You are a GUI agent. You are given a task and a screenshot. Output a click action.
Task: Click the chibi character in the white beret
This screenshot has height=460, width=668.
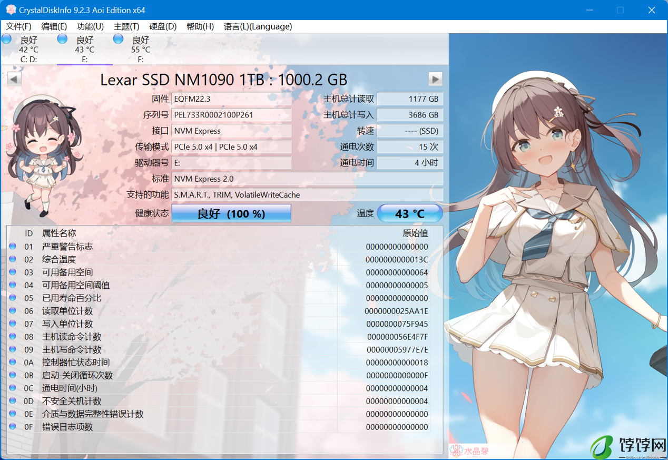point(43,155)
